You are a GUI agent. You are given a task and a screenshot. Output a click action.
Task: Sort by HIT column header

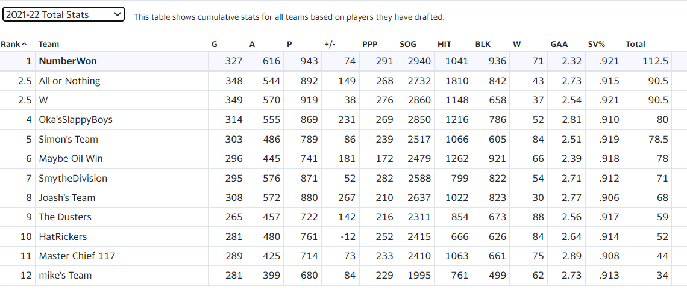(445, 44)
